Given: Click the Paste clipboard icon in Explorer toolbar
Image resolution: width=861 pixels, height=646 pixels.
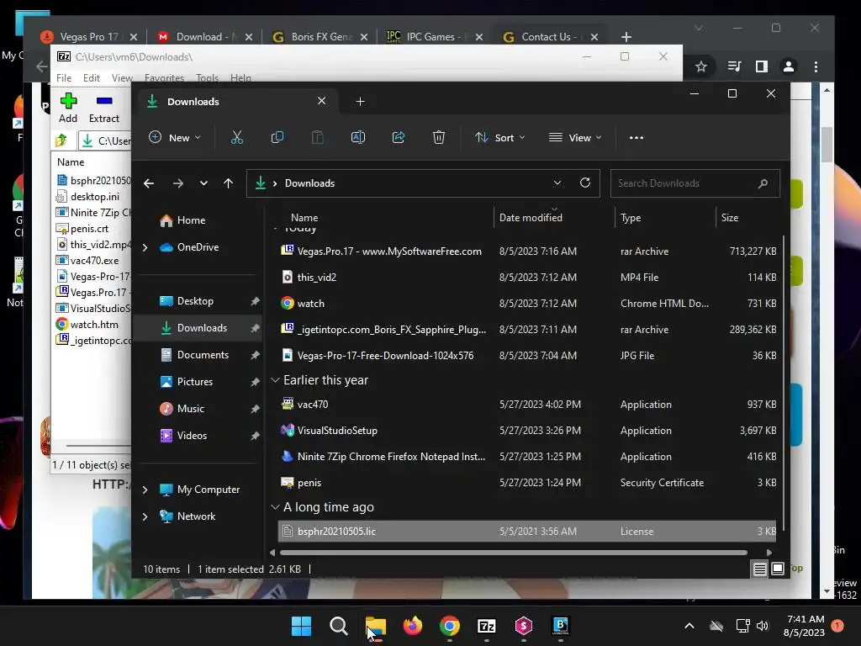Looking at the screenshot, I should pyautogui.click(x=317, y=137).
